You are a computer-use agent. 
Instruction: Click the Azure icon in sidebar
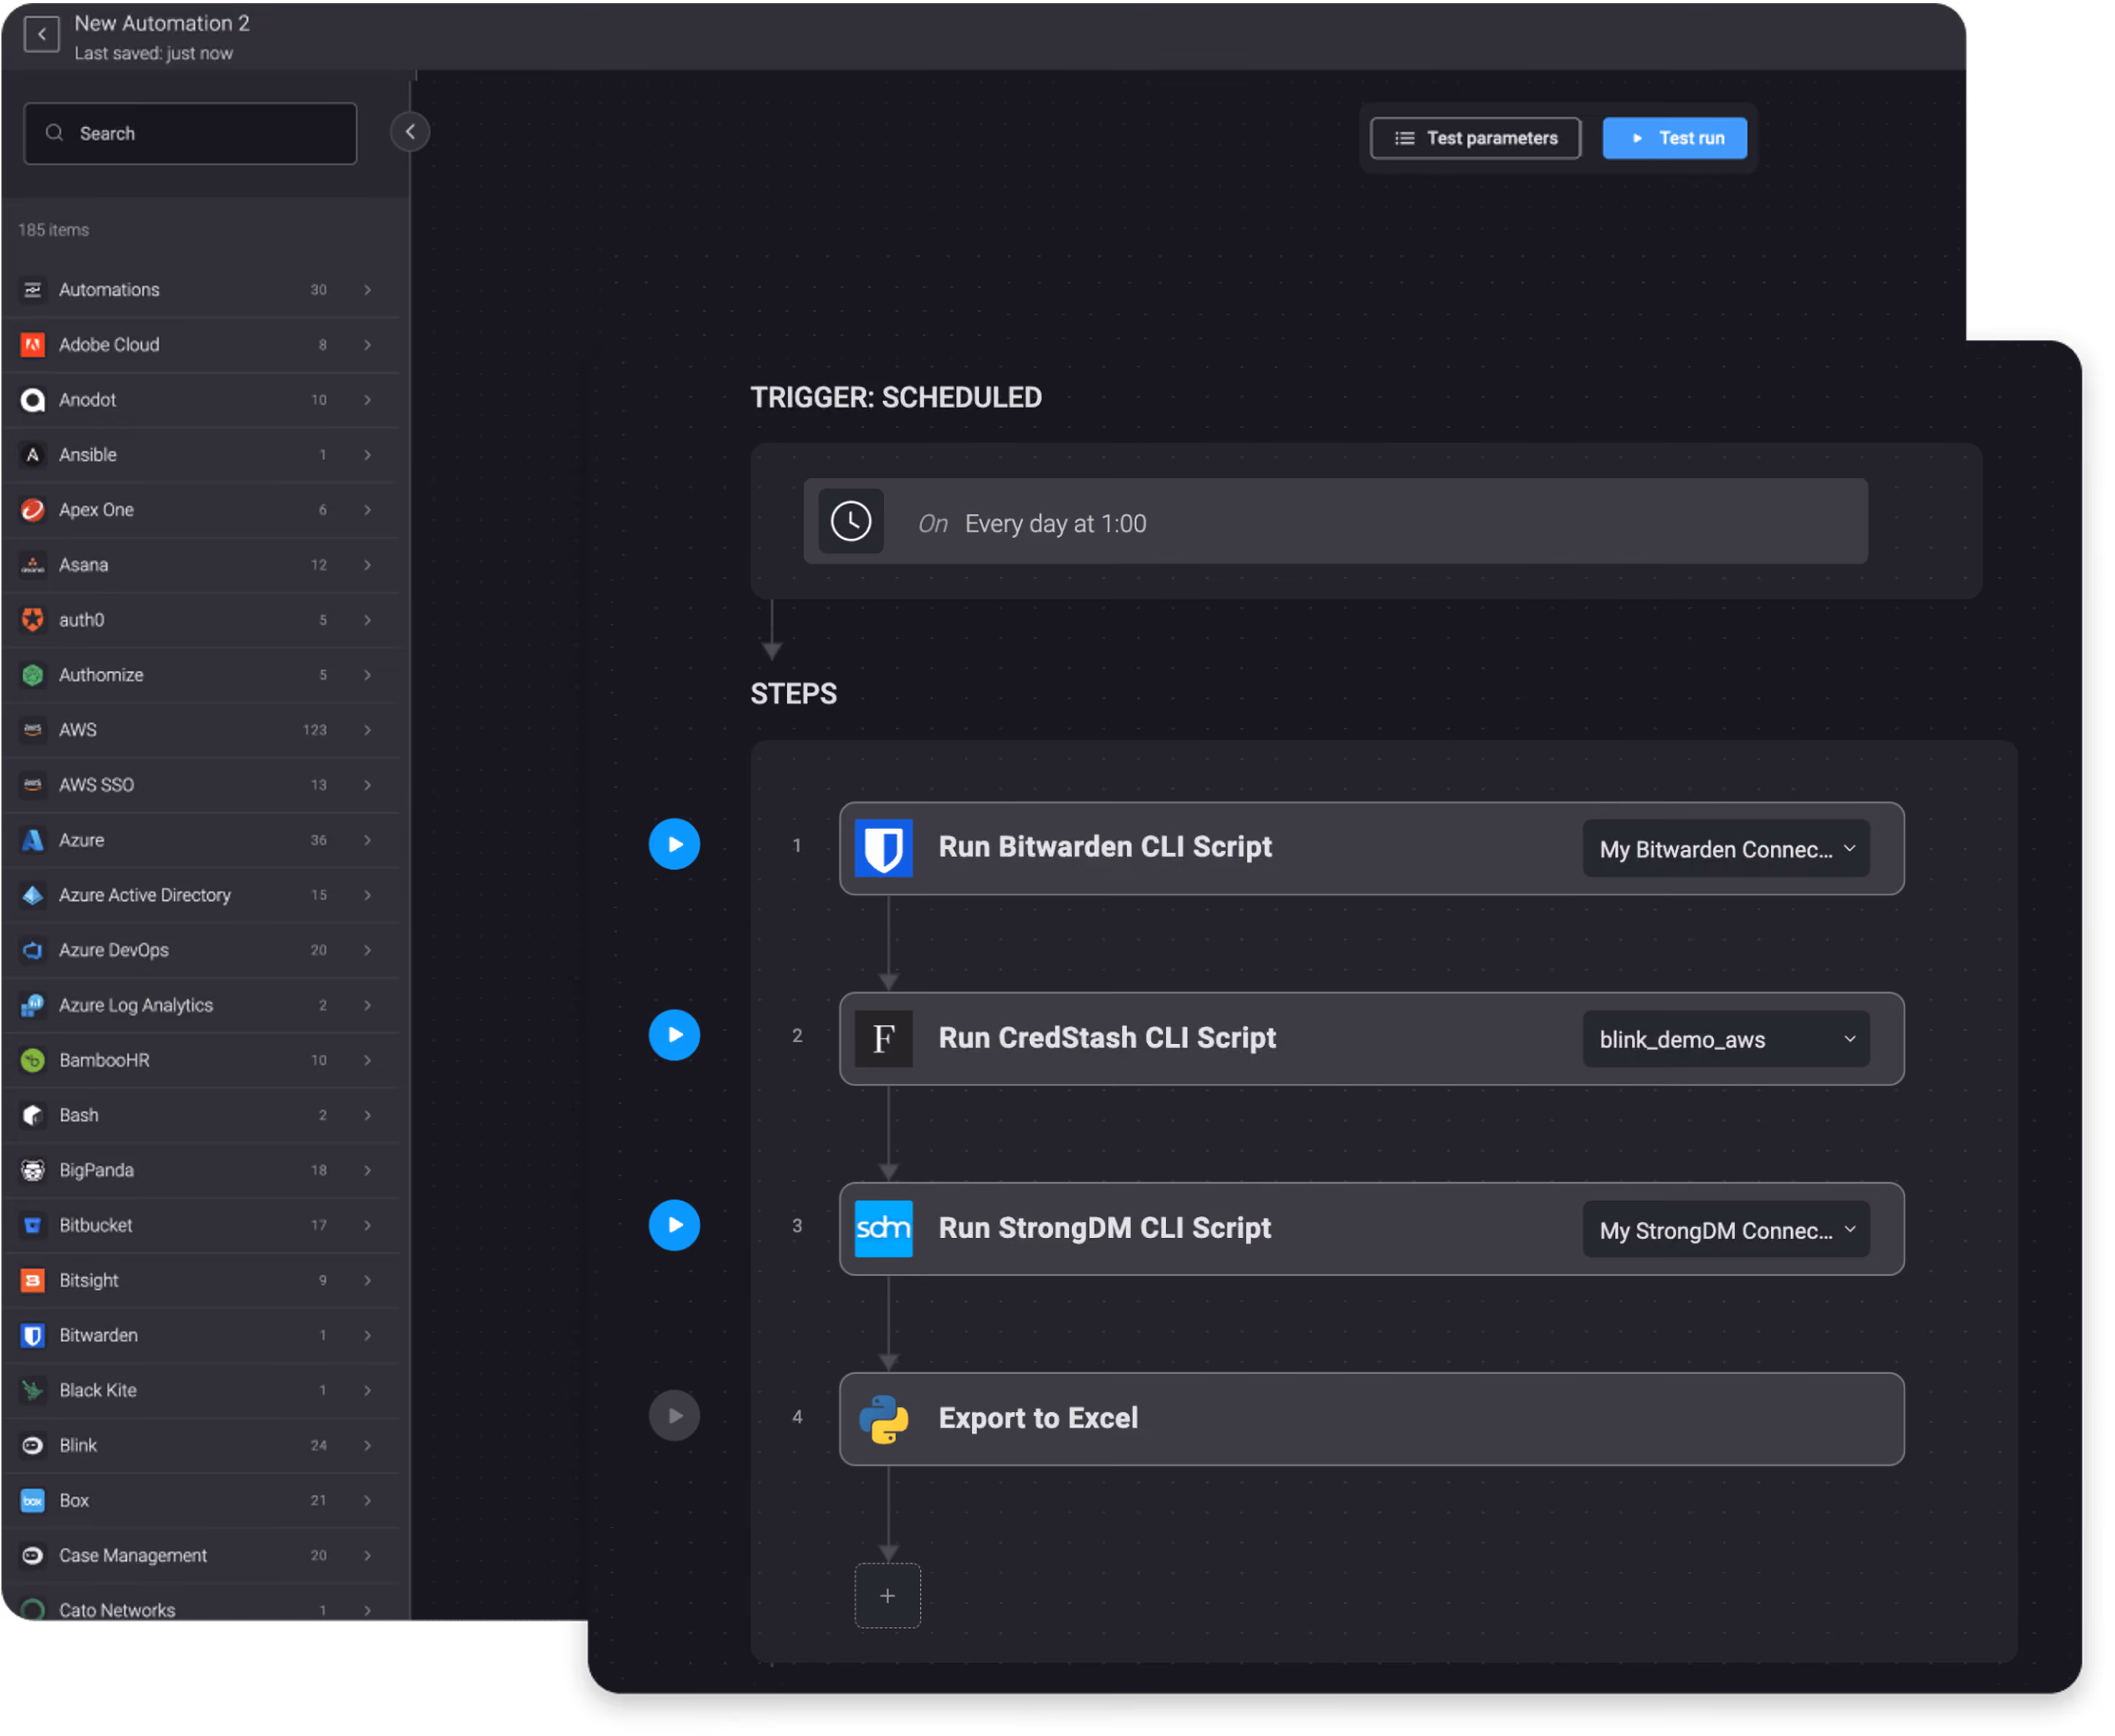(33, 840)
